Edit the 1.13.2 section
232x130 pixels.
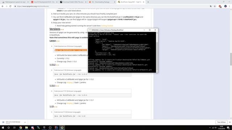57,65
